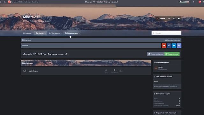Click the Main forum topics count 0
Screen dimensions: 204x115
click(x=106, y=70)
